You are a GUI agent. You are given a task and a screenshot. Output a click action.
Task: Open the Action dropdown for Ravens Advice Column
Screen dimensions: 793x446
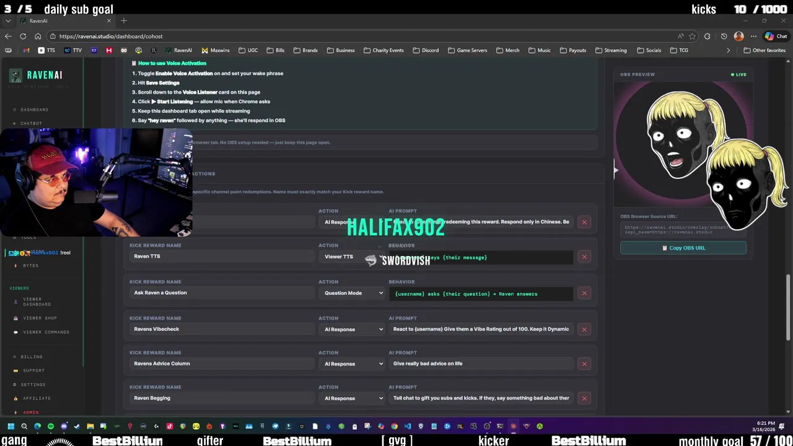click(x=354, y=364)
